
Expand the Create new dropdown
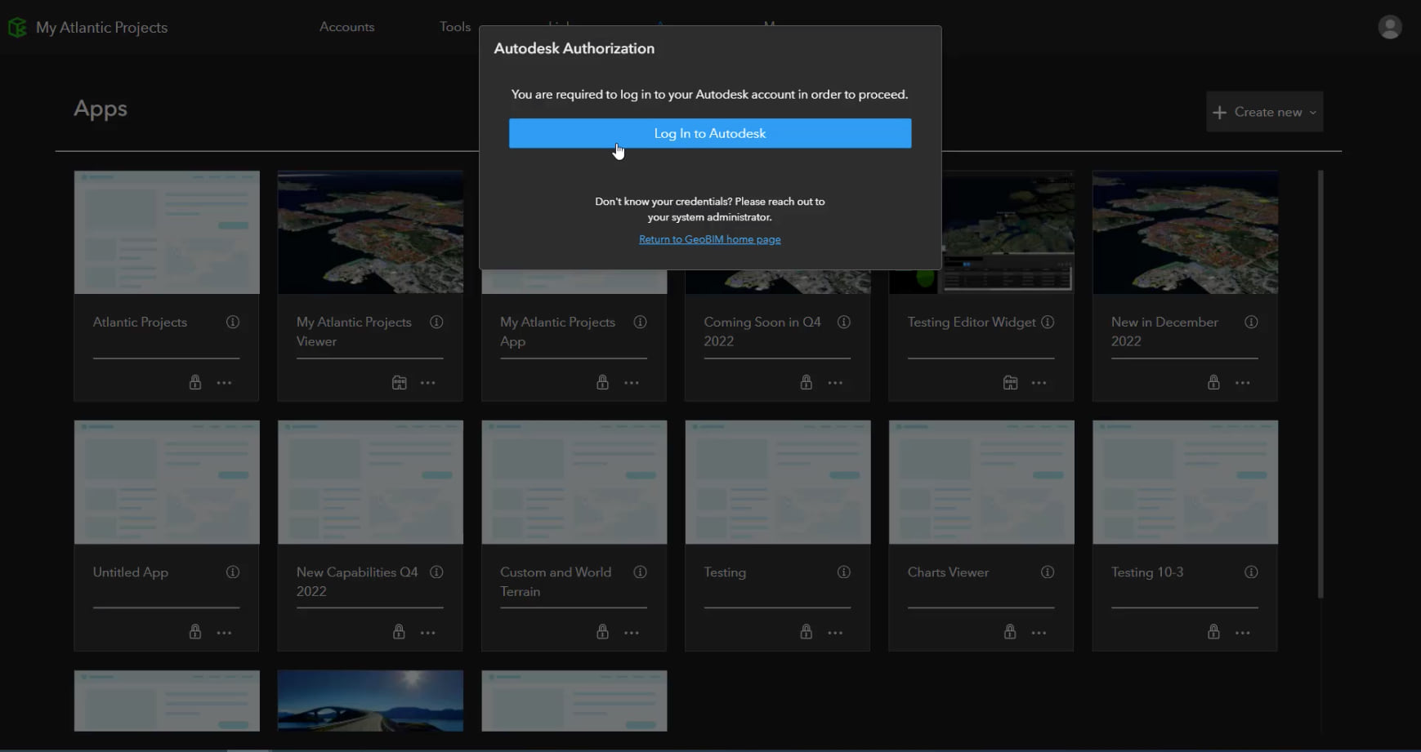click(x=1264, y=112)
